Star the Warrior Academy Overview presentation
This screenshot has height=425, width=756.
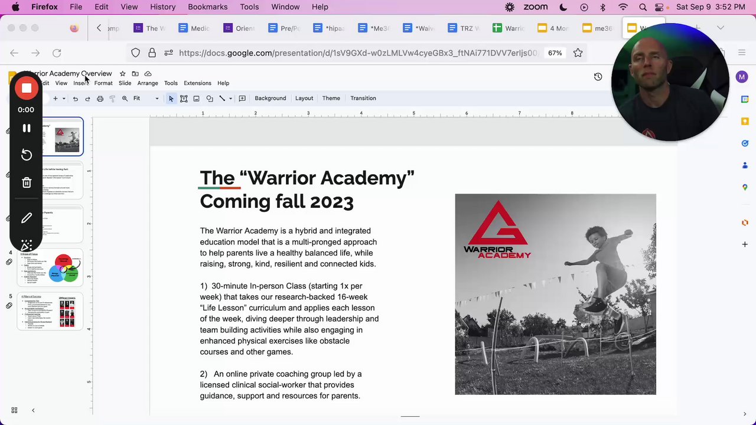pyautogui.click(x=122, y=74)
